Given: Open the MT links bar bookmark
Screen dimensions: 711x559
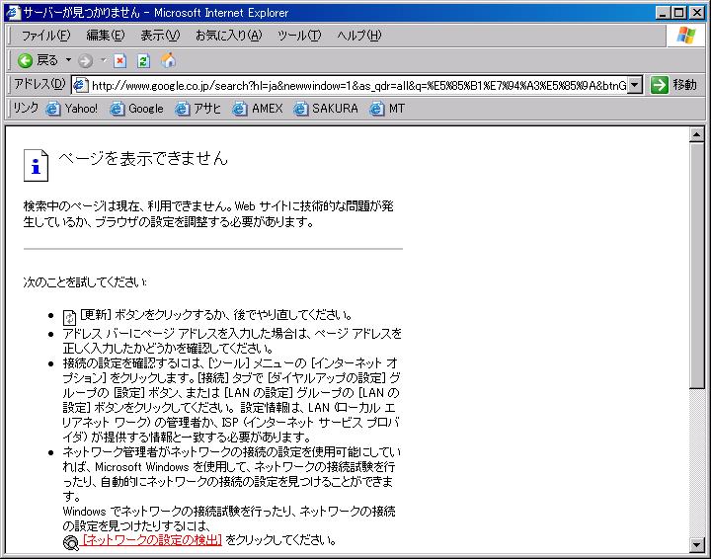Looking at the screenshot, I should (x=387, y=109).
